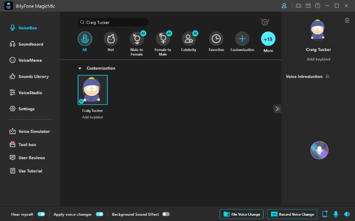Click the iMyFone MagicMic logo
This screenshot has width=355, height=221.
coord(8,6)
